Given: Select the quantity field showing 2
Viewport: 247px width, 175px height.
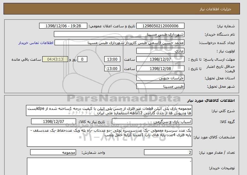Looking at the screenshot, I should 168,153.
